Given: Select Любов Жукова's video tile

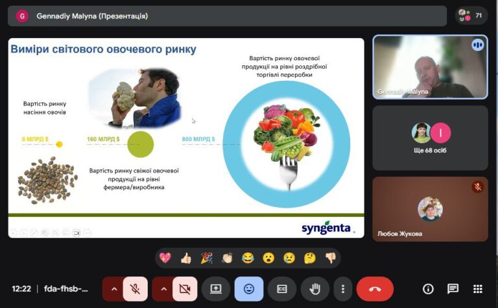Looking at the screenshot, I should point(430,209).
